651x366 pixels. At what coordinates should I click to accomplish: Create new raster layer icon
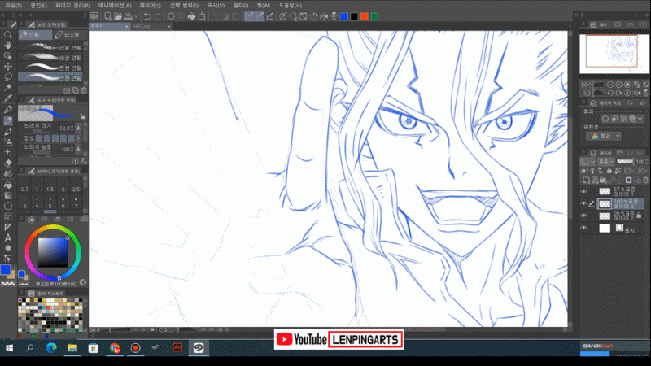click(586, 180)
